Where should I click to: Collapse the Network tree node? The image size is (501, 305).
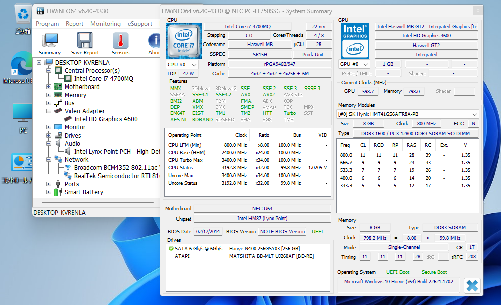48,159
